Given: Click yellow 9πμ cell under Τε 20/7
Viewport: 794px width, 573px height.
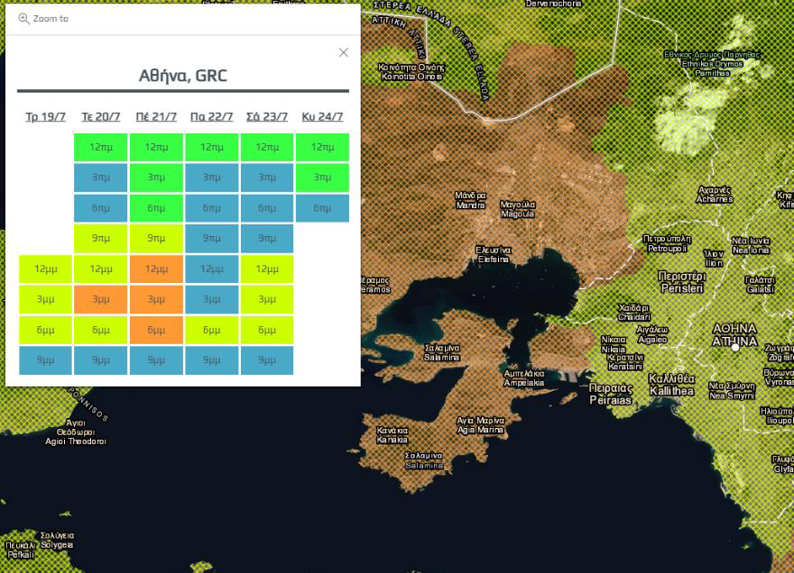Looking at the screenshot, I should [x=101, y=238].
